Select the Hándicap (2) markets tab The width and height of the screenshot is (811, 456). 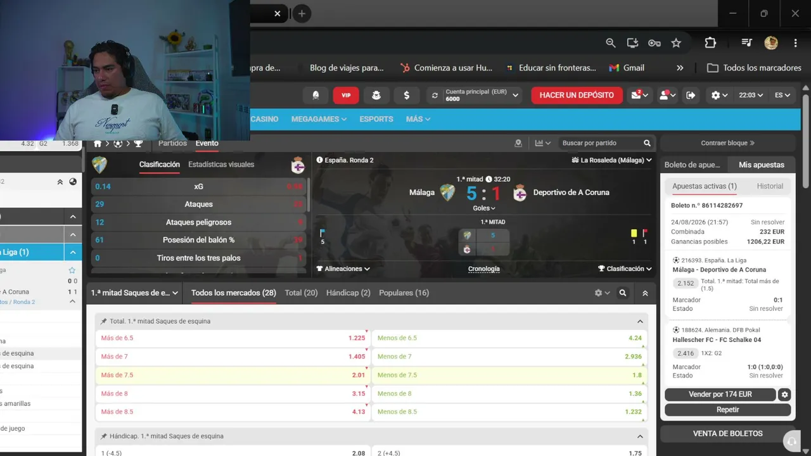point(348,293)
